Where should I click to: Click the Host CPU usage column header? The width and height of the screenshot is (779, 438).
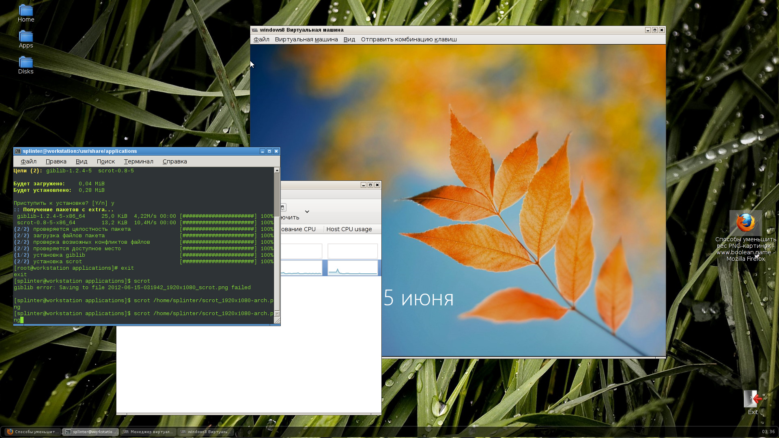349,229
